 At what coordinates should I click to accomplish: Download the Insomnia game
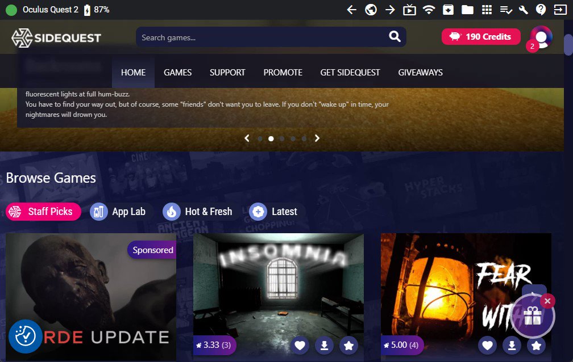[x=324, y=345]
